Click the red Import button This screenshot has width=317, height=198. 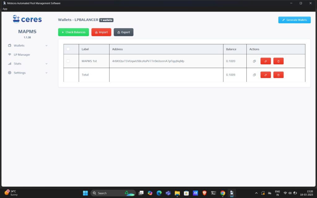[101, 32]
